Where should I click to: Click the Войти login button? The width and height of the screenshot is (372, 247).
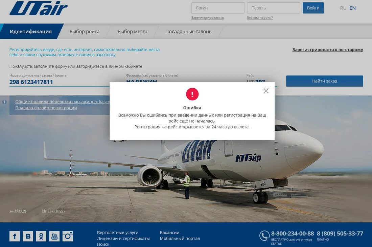click(x=313, y=8)
